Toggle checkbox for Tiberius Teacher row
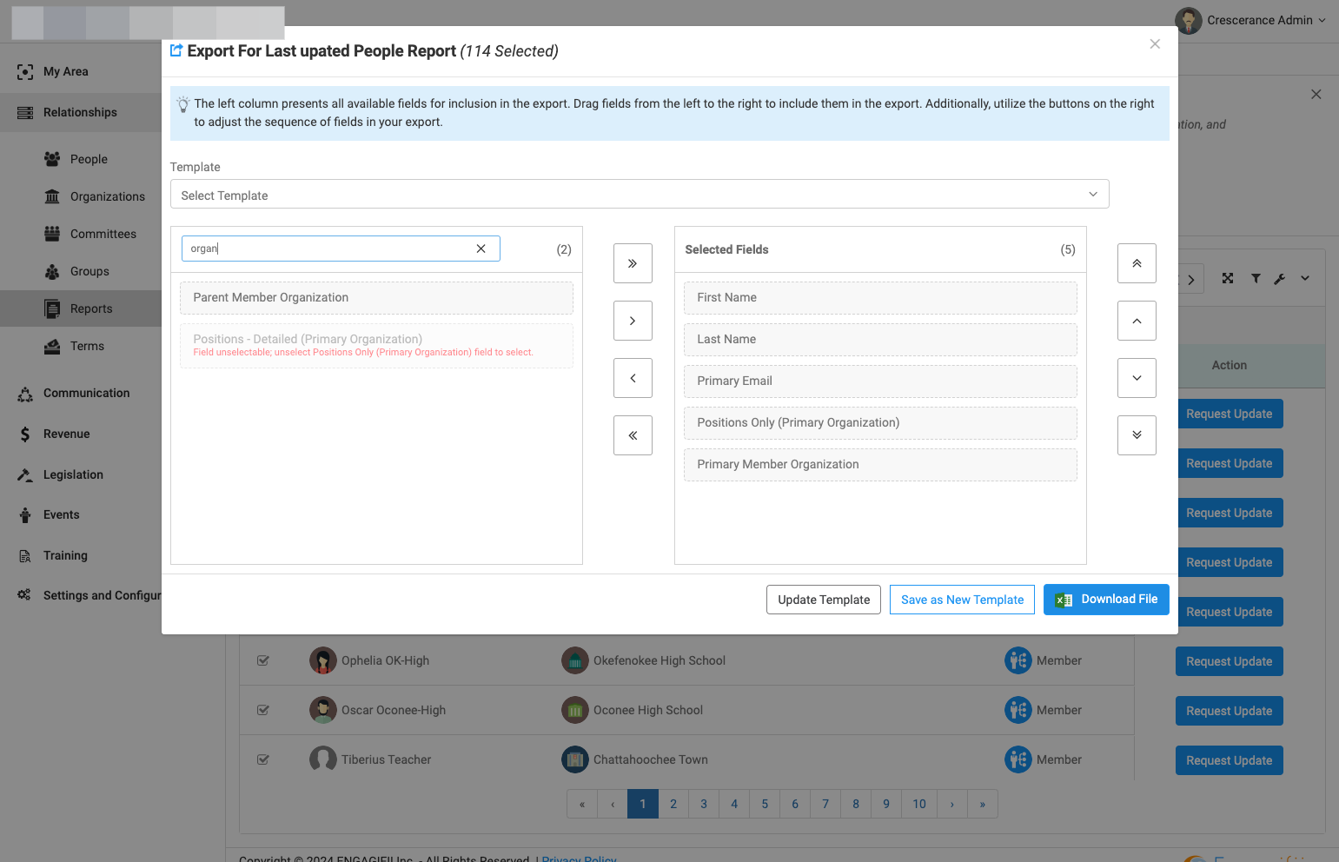This screenshot has height=862, width=1339. (x=263, y=759)
